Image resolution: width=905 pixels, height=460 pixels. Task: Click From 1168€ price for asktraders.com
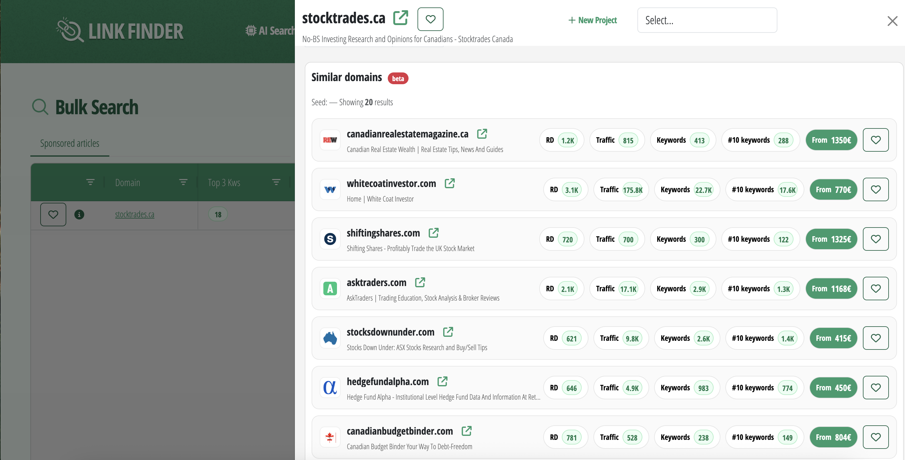831,289
